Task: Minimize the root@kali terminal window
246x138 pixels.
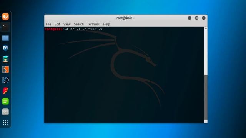Action: 189,18
